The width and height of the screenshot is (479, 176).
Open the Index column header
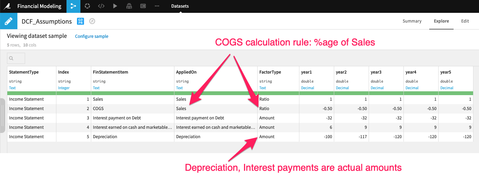64,72
